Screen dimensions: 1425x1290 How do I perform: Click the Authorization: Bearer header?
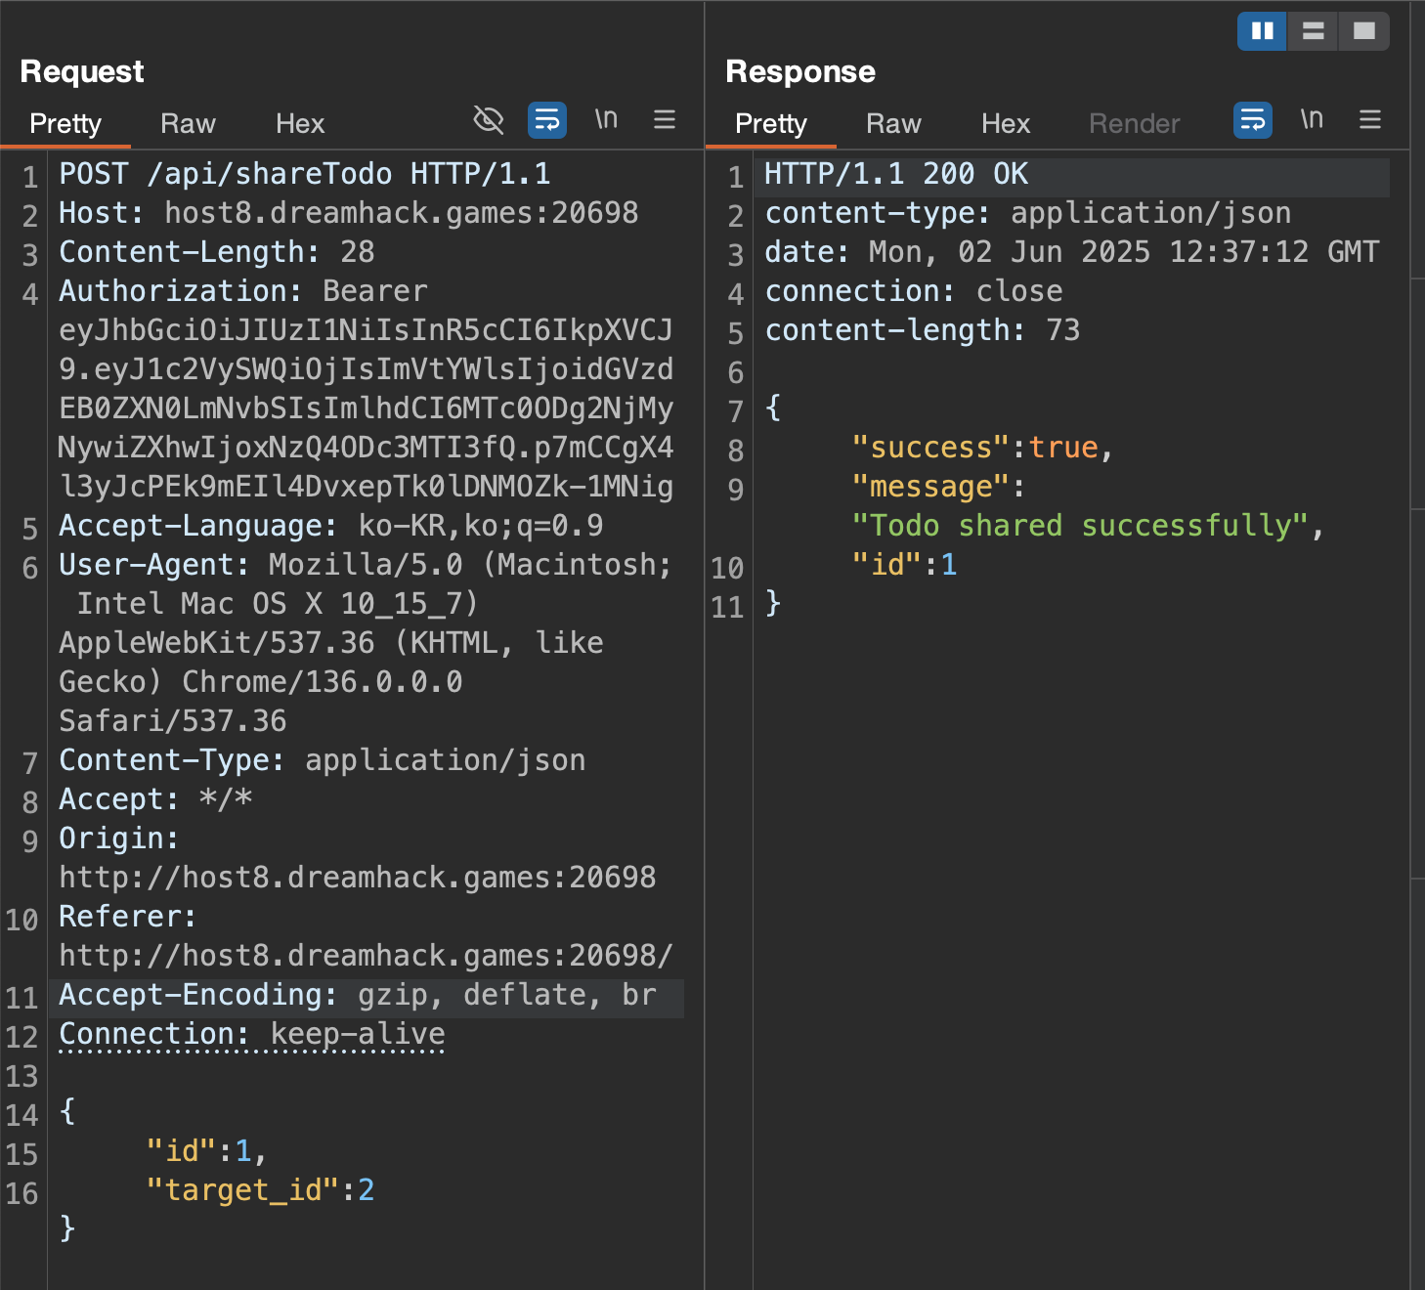click(x=243, y=291)
